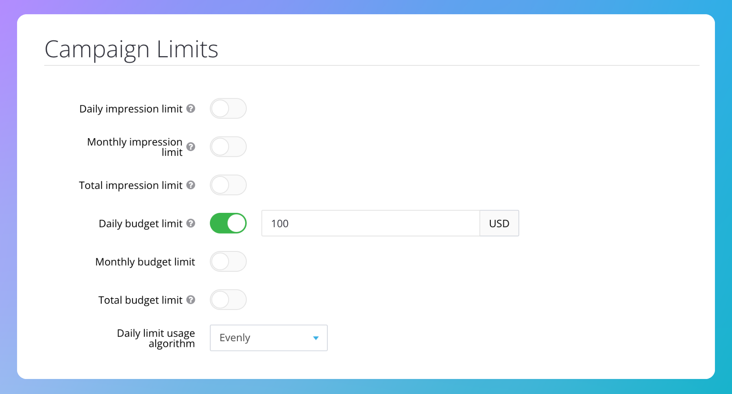Image resolution: width=732 pixels, height=394 pixels.
Task: Open the Daily limit usage algorithm dropdown
Action: pyautogui.click(x=268, y=338)
